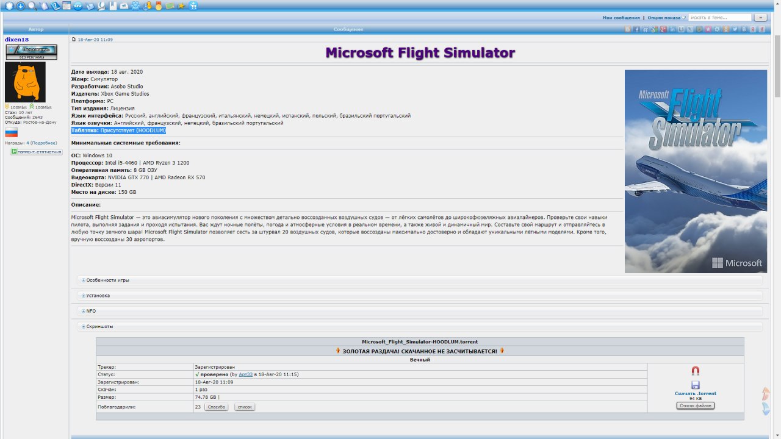
Task: Open the 'Мои сообщения' link
Action: [x=621, y=18]
